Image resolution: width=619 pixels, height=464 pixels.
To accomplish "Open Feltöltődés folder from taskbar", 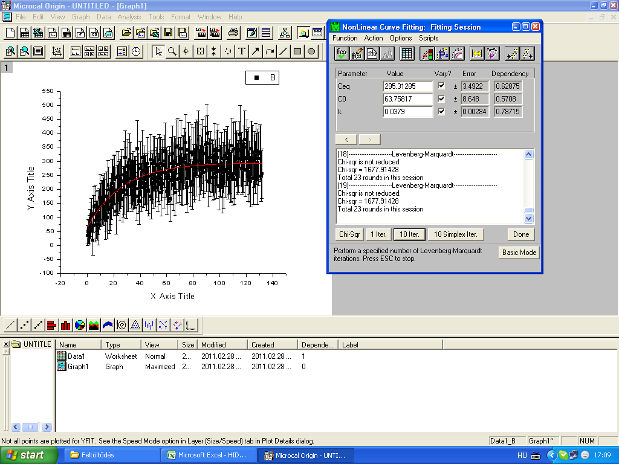I will [111, 456].
